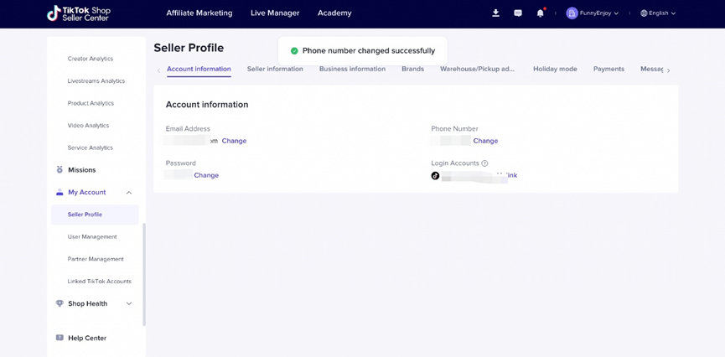Click the TikTok Shop Seller Center logo

coord(79,13)
